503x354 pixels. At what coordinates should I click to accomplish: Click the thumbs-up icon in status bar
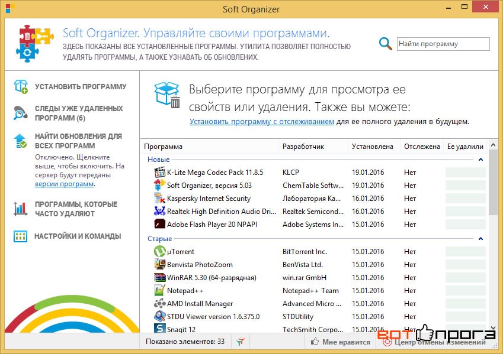[x=315, y=342]
